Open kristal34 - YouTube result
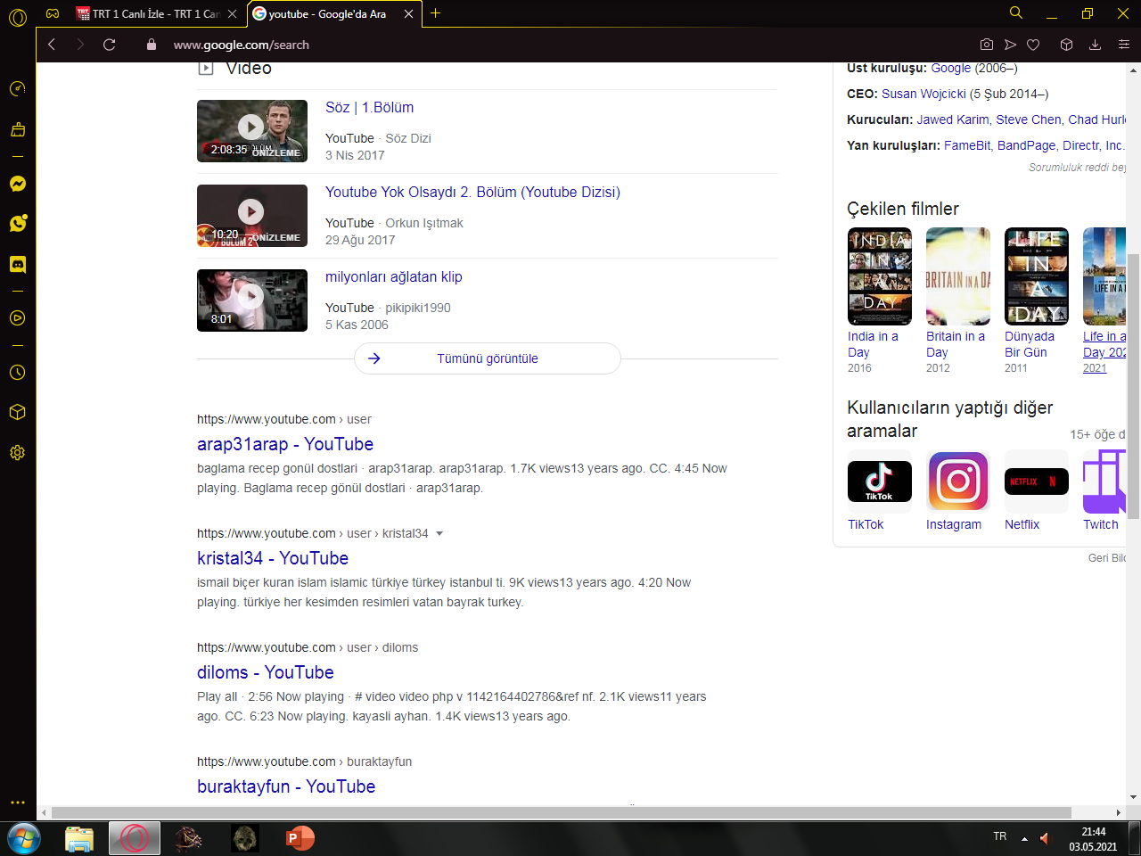The image size is (1141, 856). tap(273, 558)
